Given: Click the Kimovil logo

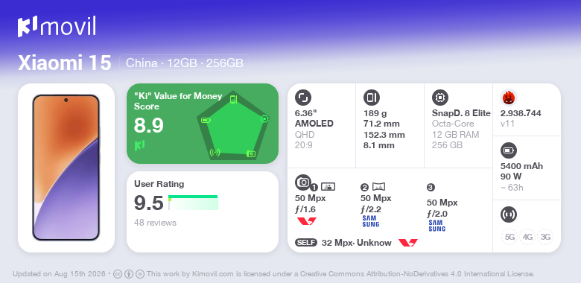Looking at the screenshot, I should (x=57, y=27).
